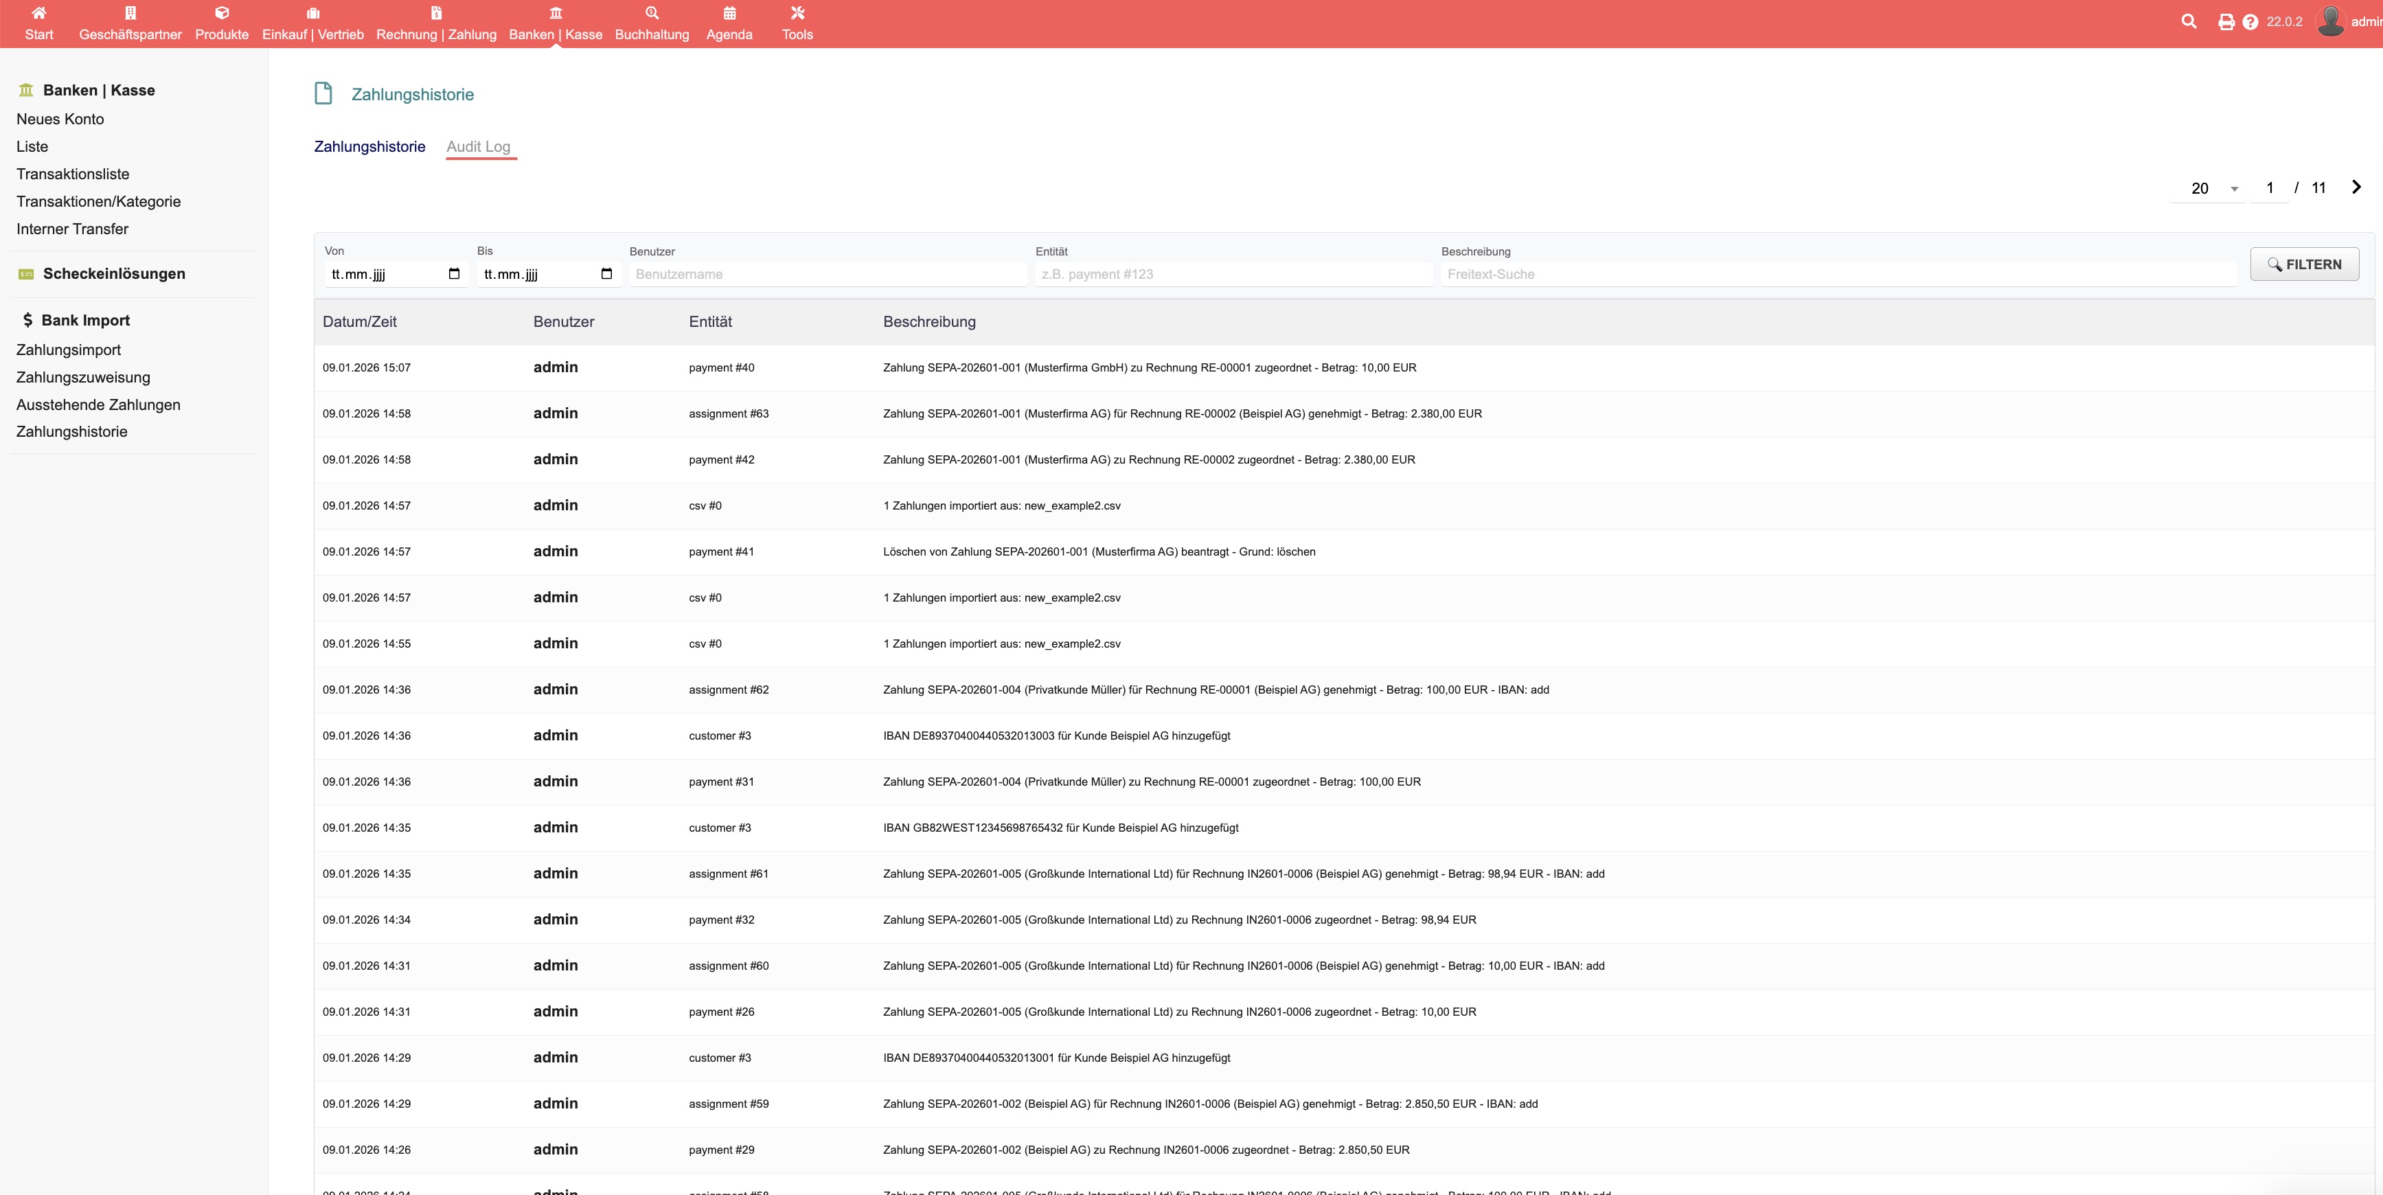
Task: Open the Produkte cube icon
Action: click(x=222, y=13)
